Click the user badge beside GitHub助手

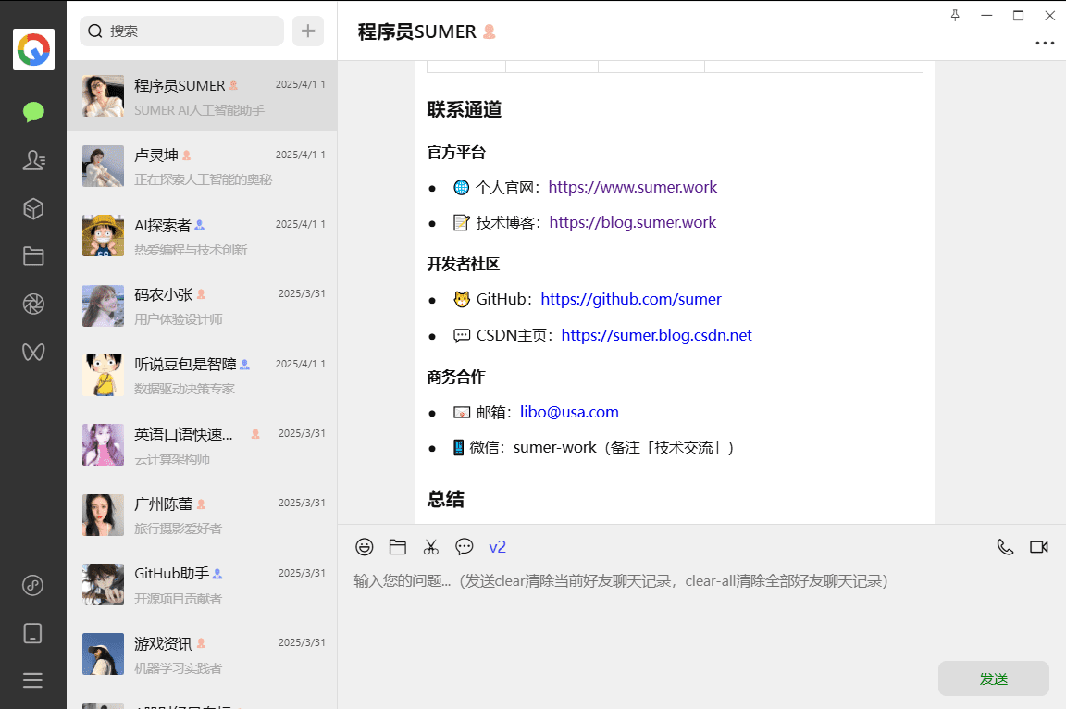click(217, 574)
